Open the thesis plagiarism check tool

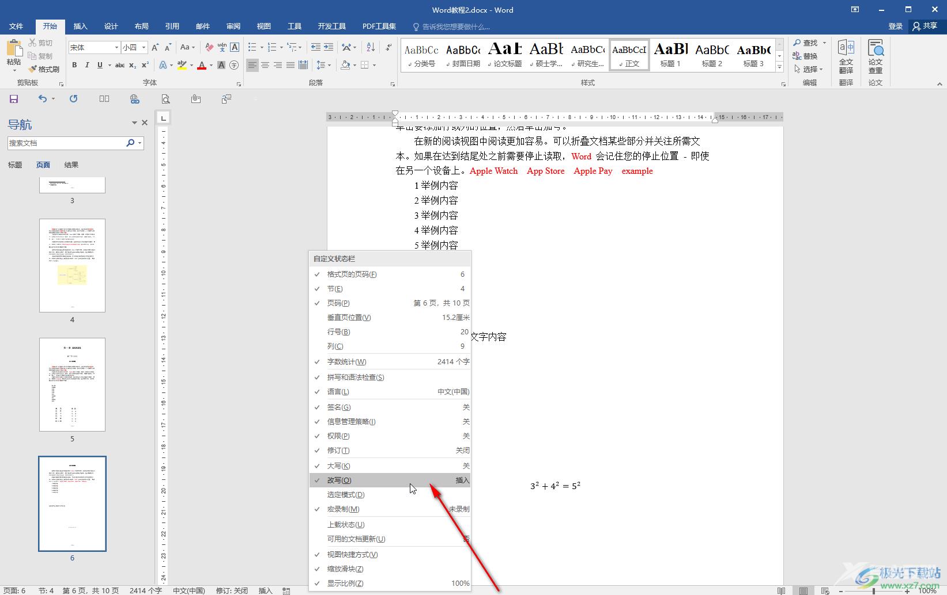click(x=876, y=56)
